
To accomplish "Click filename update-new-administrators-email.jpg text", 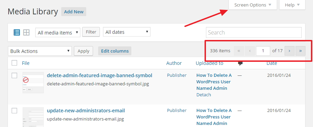I will tap(85, 119).
